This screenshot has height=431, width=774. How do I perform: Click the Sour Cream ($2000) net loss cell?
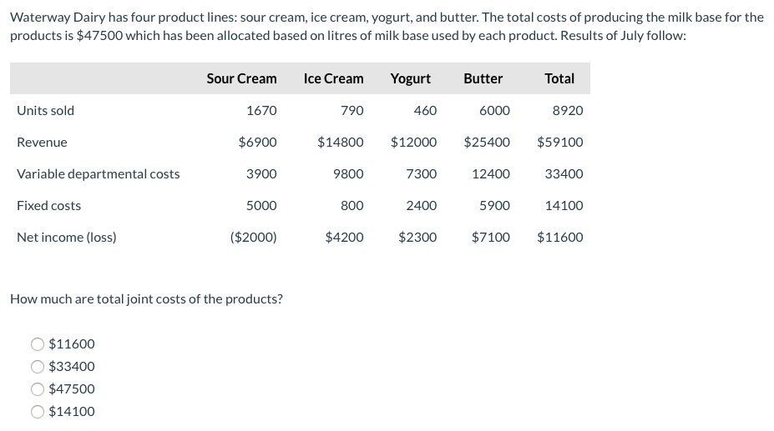253,238
